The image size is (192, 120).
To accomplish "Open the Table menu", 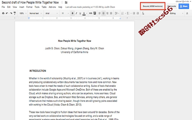I will pos(44,7).
